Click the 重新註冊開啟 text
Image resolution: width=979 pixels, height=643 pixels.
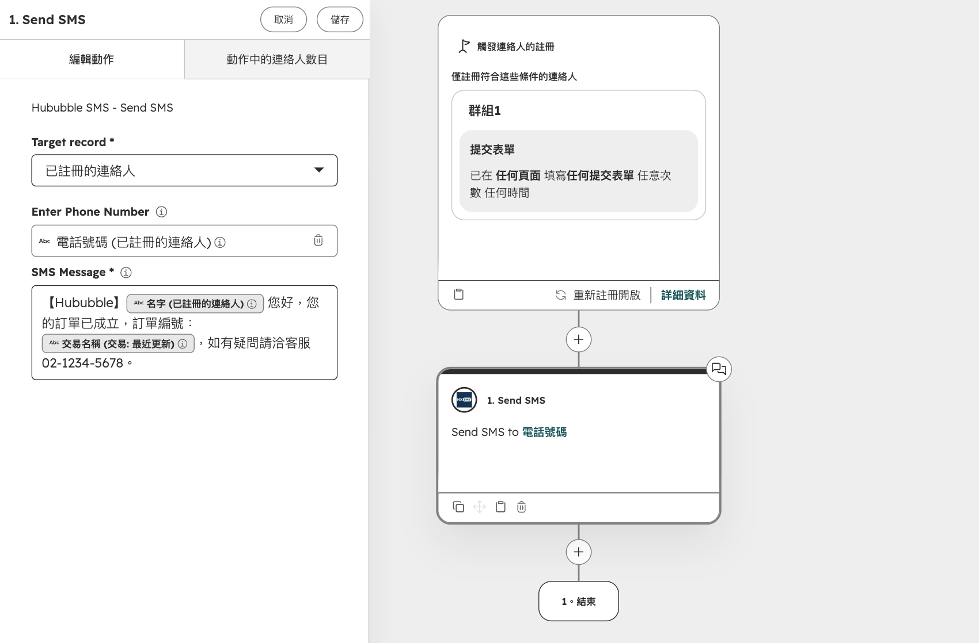pos(607,295)
